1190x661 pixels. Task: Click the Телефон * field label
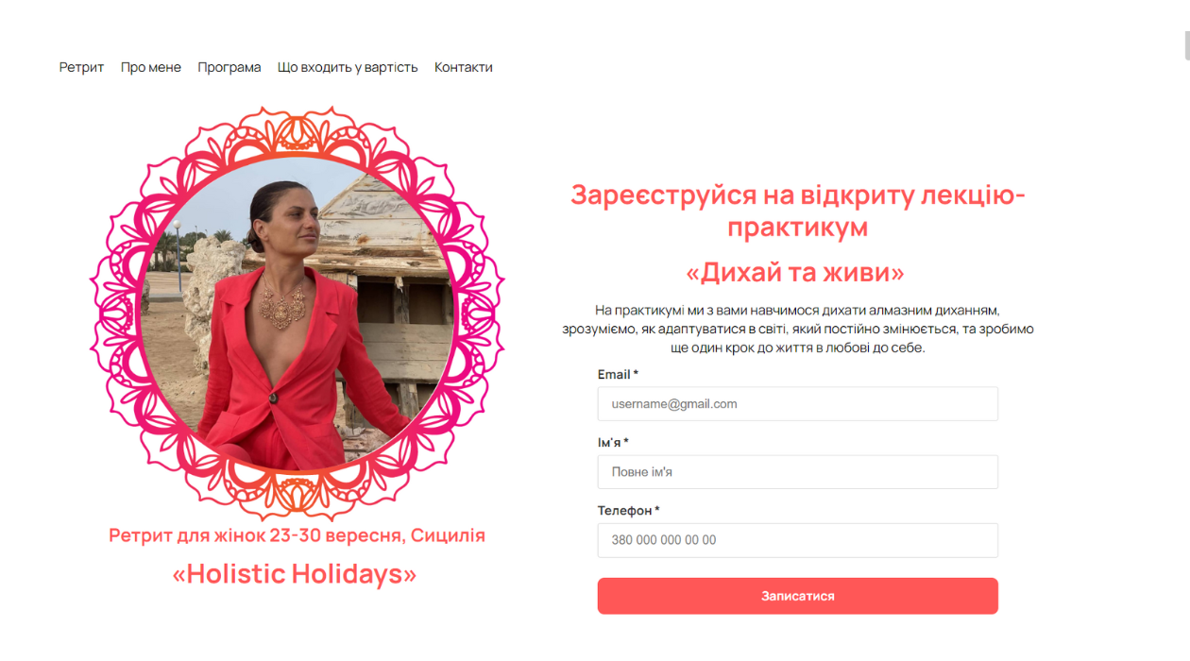(x=628, y=511)
